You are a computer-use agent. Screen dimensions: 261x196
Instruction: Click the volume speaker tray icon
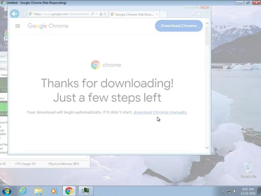235,191
